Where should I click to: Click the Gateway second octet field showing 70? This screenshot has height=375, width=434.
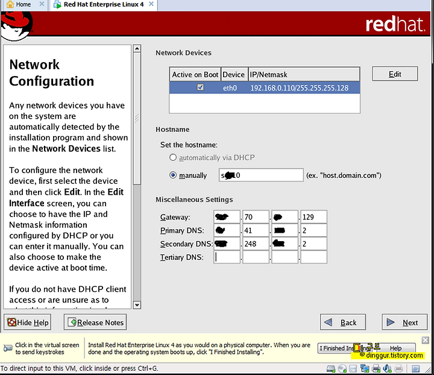256,217
